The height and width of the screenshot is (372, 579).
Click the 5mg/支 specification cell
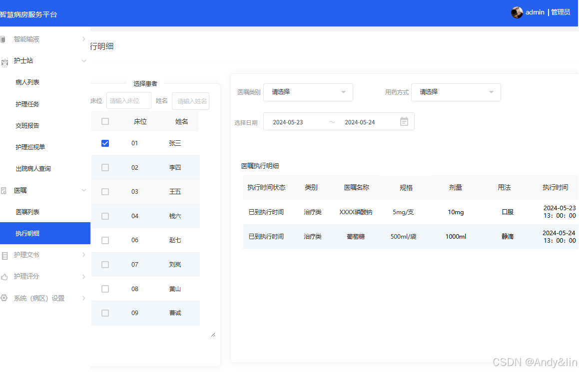pyautogui.click(x=403, y=212)
